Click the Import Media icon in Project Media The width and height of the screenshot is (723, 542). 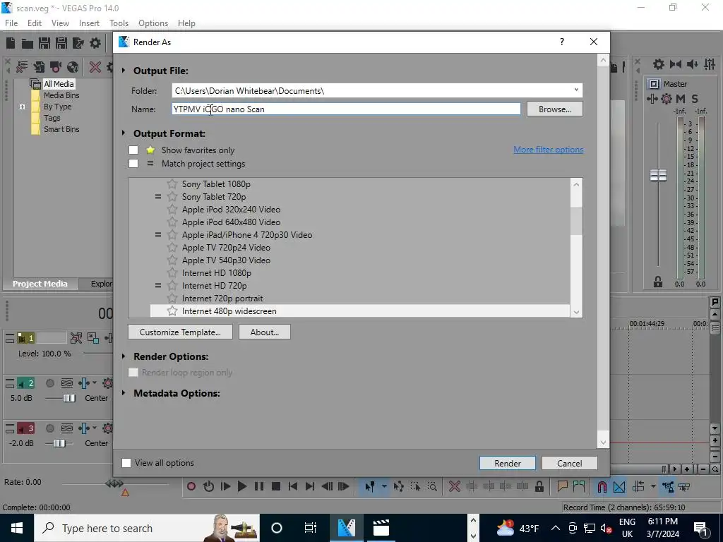point(39,67)
